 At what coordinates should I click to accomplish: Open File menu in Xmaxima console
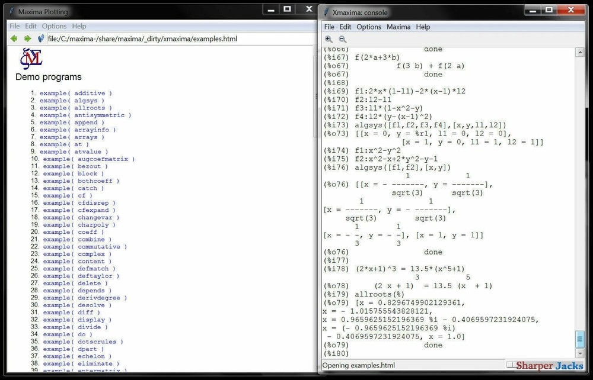pos(329,27)
